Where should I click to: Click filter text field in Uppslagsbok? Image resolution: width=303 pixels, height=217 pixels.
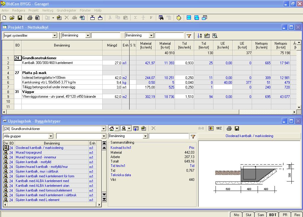coord(169,136)
